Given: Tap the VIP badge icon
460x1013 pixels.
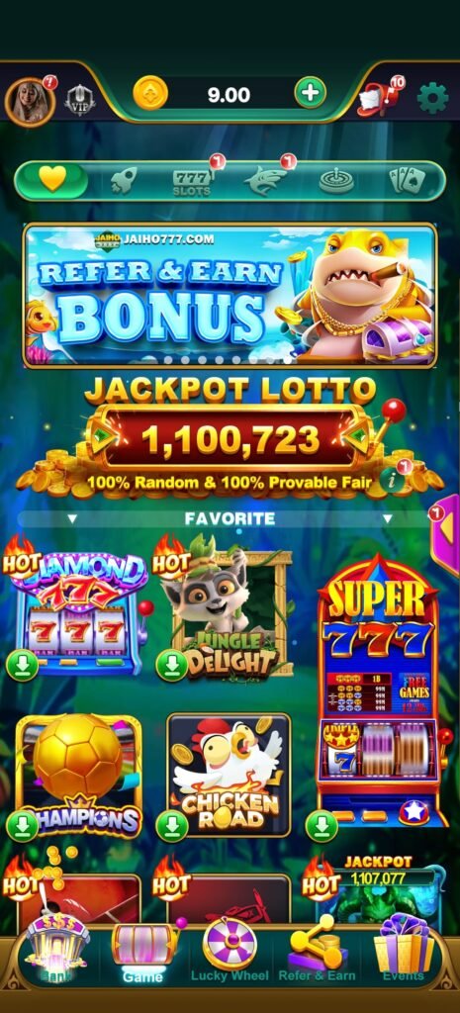Looking at the screenshot, I should point(79,100).
